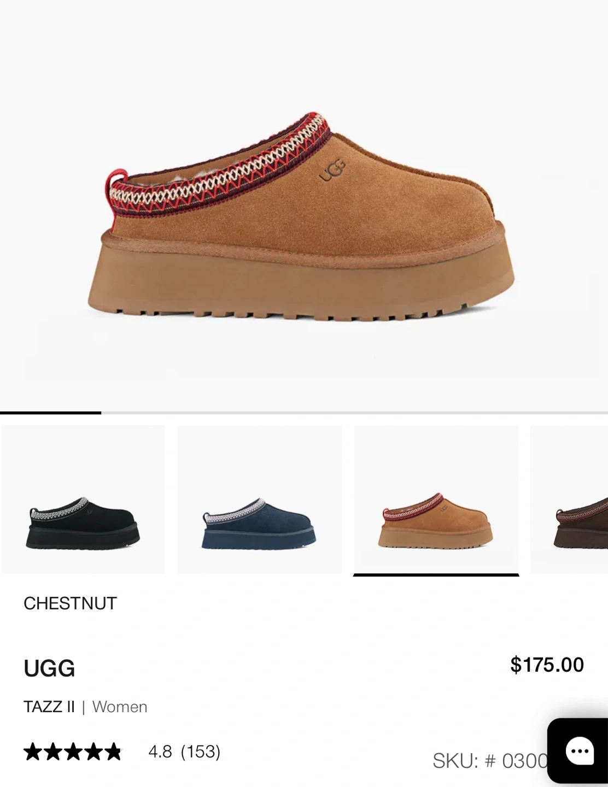Select the navy blue Tazz colorway
This screenshot has height=787, width=608.
260,499
